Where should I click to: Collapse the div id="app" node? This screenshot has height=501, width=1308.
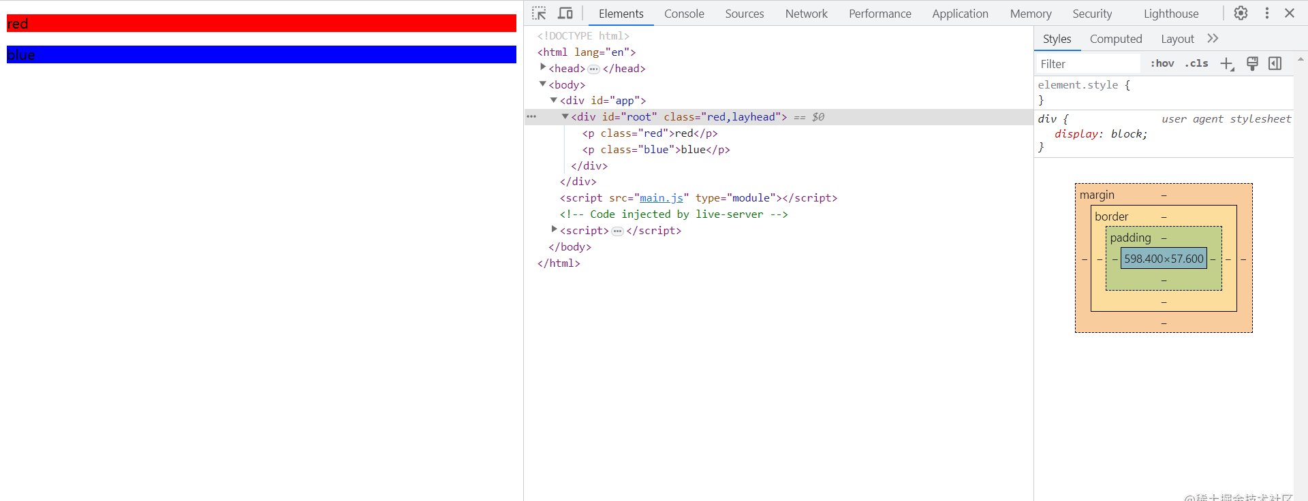tap(554, 100)
